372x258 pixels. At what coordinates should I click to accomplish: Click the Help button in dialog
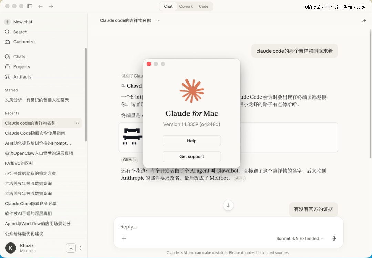192,141
